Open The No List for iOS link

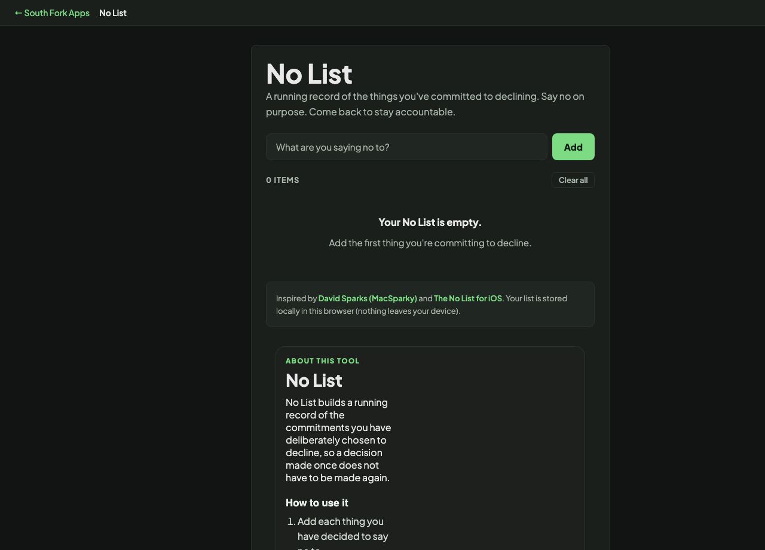[x=468, y=298]
